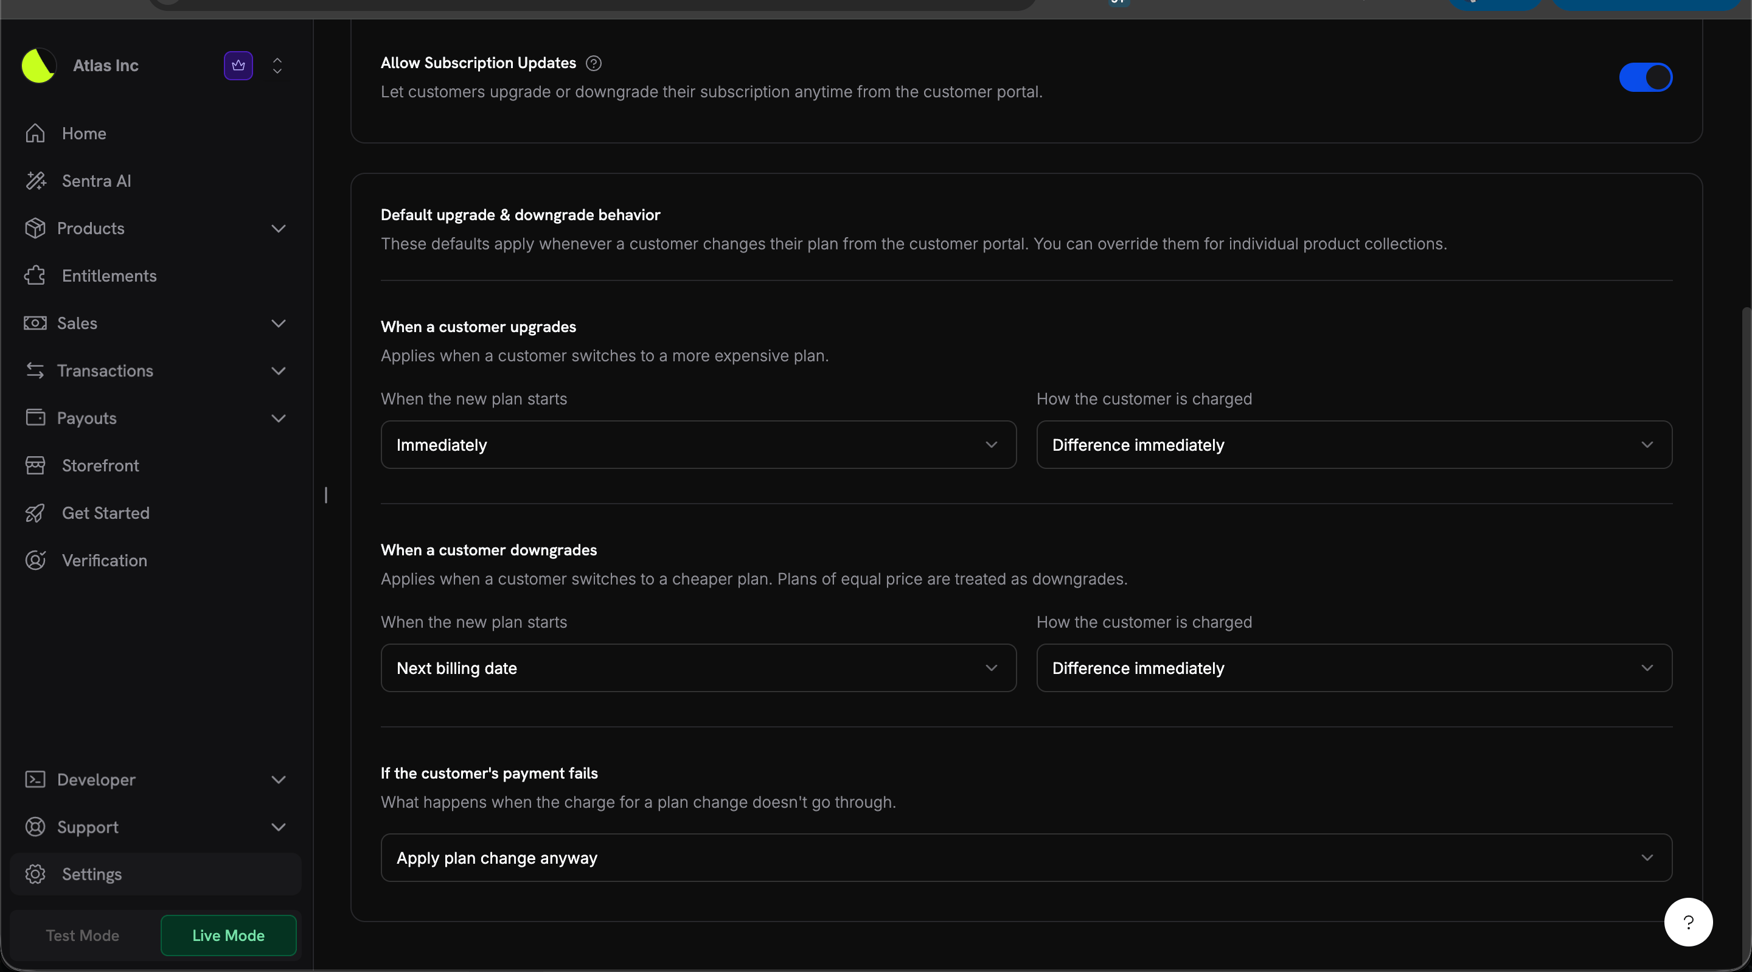
Task: Click the Support lifebuoy icon
Action: tap(35, 827)
